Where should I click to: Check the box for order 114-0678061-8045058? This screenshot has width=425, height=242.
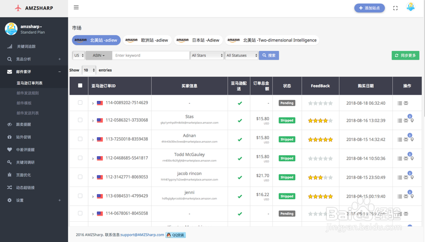tap(80, 213)
